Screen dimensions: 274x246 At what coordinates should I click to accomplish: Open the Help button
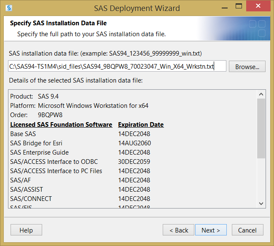click(x=26, y=230)
